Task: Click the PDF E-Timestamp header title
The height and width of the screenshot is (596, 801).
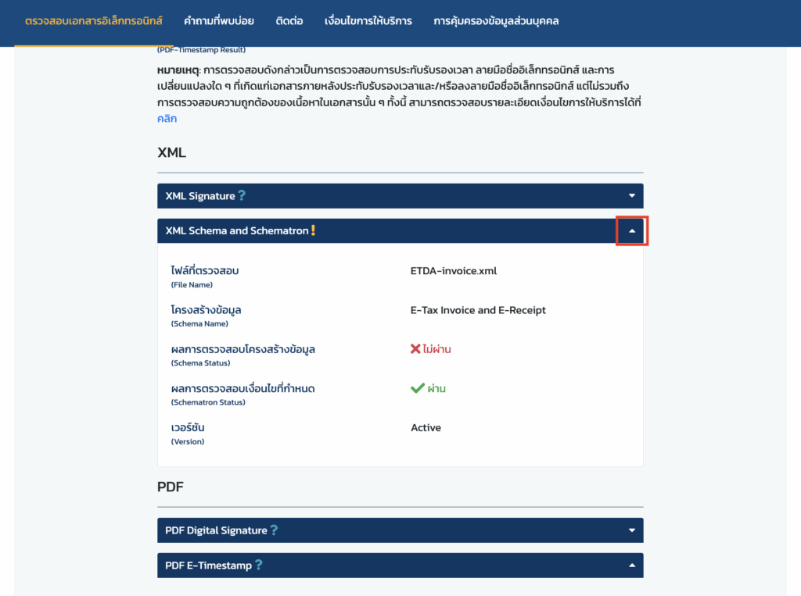Action: tap(208, 566)
